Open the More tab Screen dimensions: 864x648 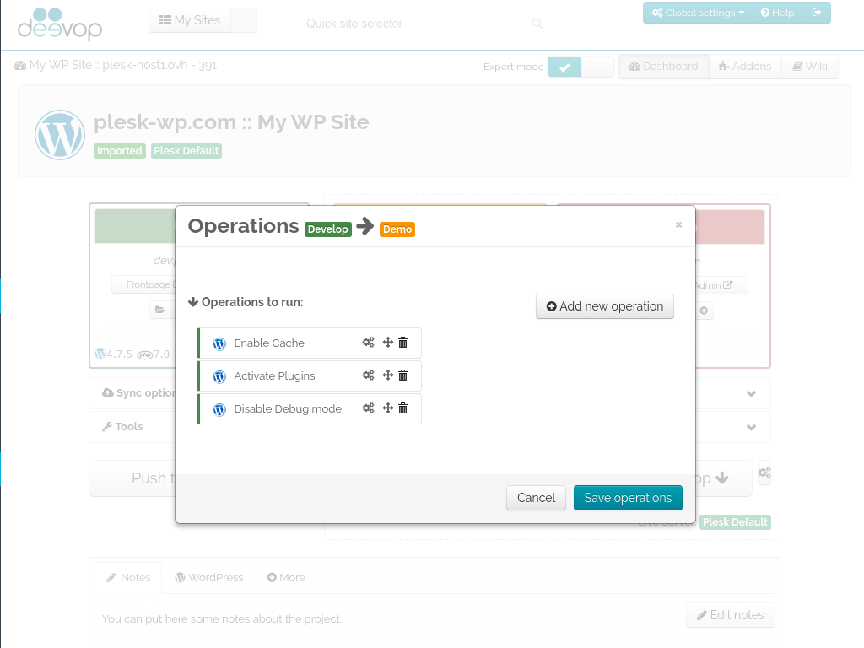(x=286, y=577)
